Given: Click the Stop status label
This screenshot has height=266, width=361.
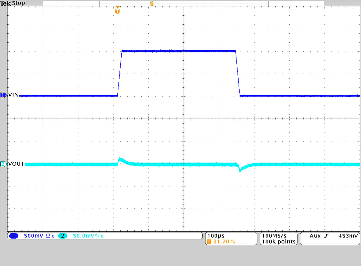Looking at the screenshot, I should click(19, 3).
